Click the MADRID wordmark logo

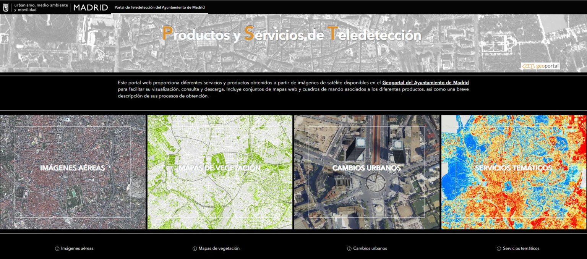pos(91,7)
